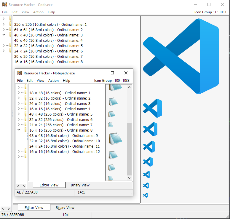Click line '48 × 48 (256 colors) - Ordinal name: 5'

pyautogui.click(x=61, y=114)
